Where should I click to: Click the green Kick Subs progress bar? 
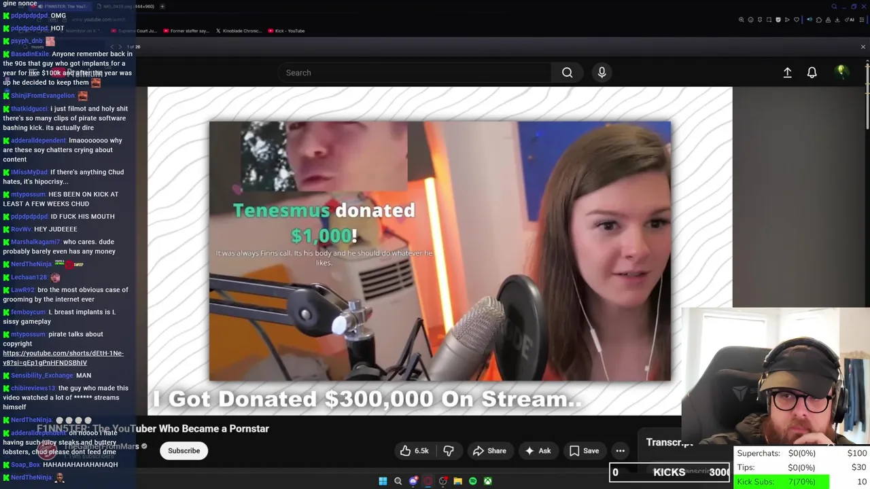(x=782, y=482)
